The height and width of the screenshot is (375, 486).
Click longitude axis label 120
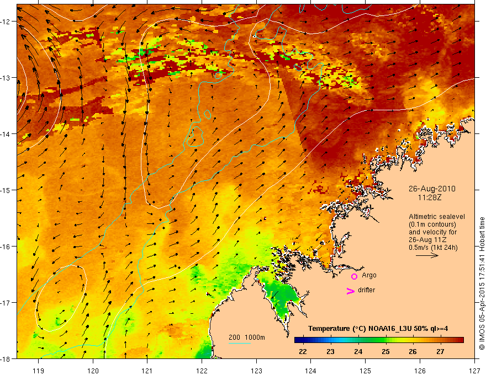[93, 371]
